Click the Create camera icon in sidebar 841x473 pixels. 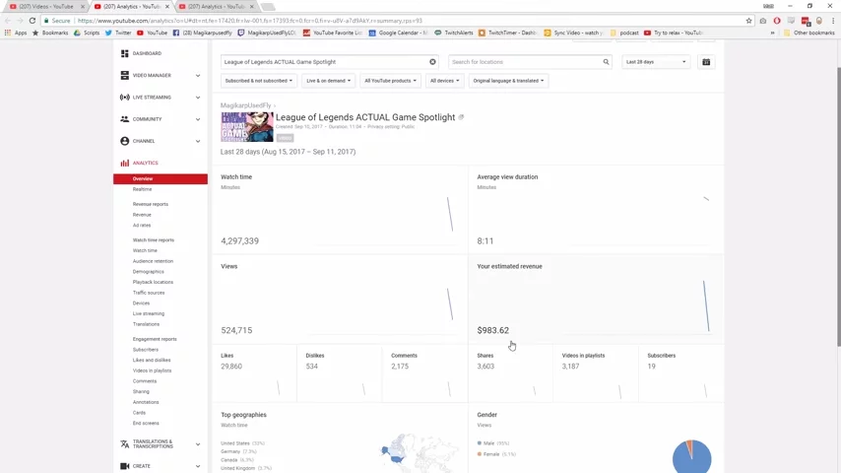tap(124, 466)
